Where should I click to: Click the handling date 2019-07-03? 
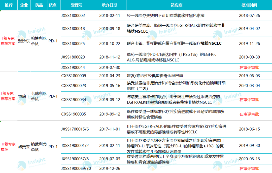110,159
